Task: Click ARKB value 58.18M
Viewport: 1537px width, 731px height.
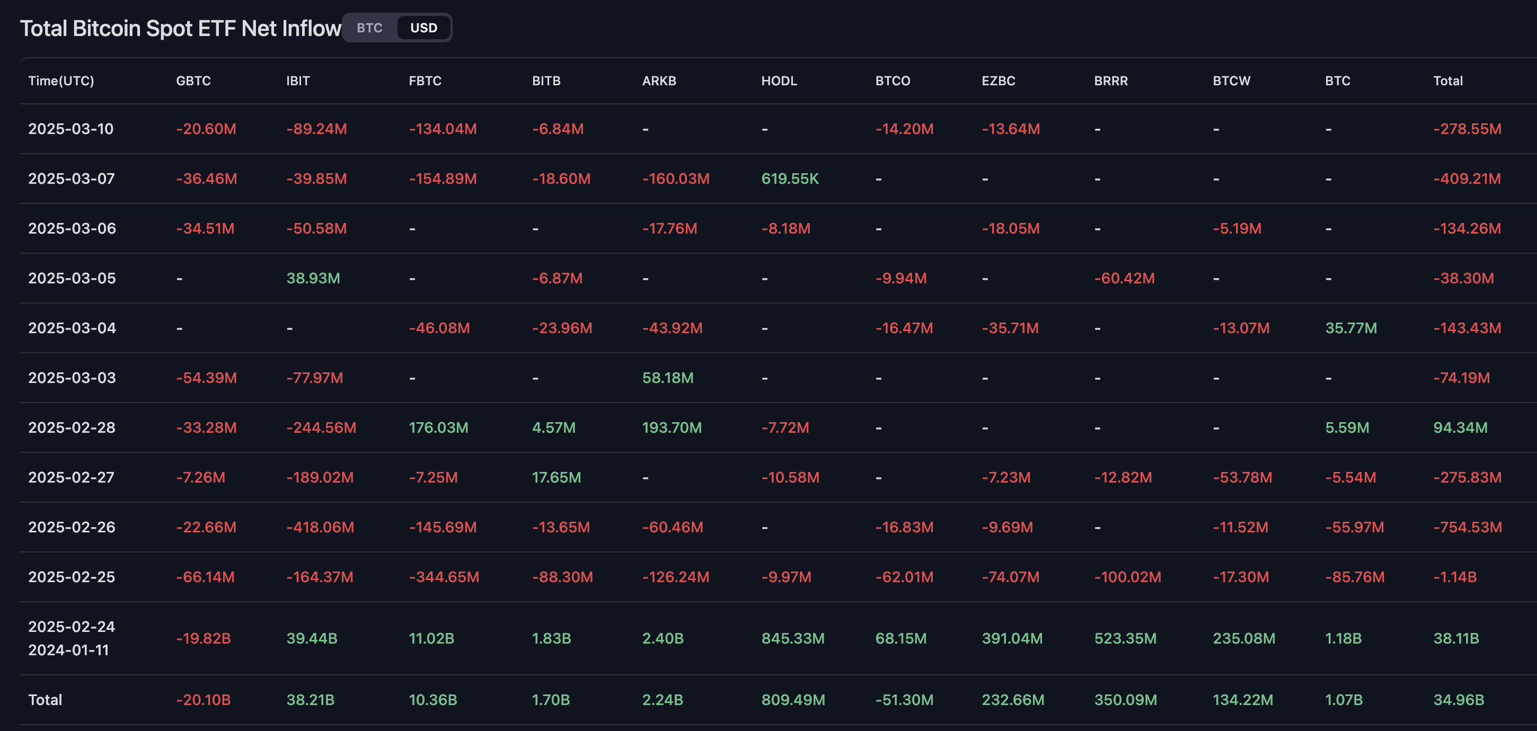Action: point(668,378)
